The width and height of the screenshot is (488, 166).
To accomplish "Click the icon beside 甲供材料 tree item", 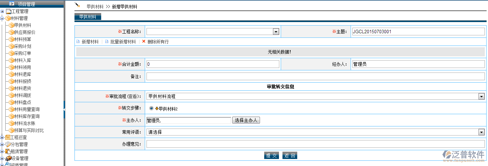I will point(12,25).
